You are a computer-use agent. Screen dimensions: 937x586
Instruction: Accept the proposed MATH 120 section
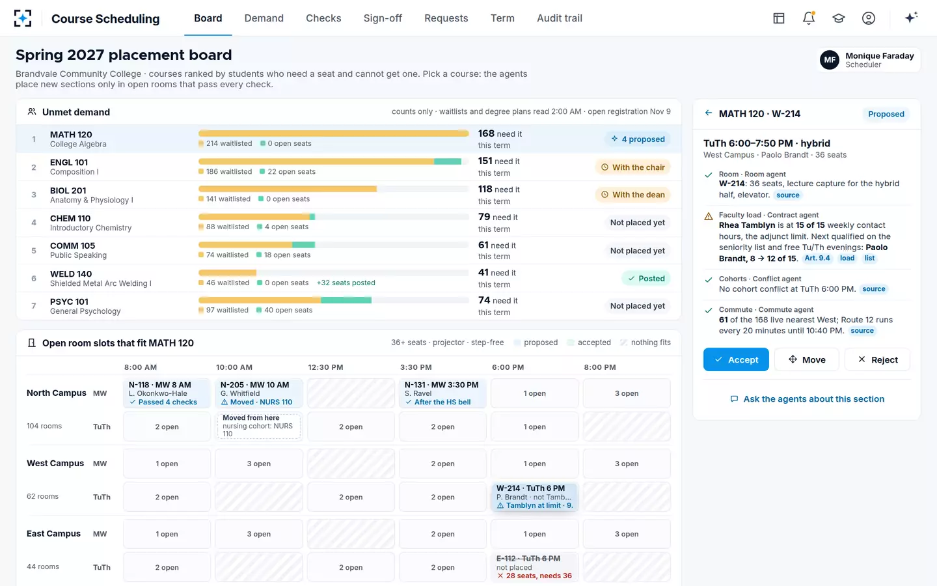tap(736, 359)
